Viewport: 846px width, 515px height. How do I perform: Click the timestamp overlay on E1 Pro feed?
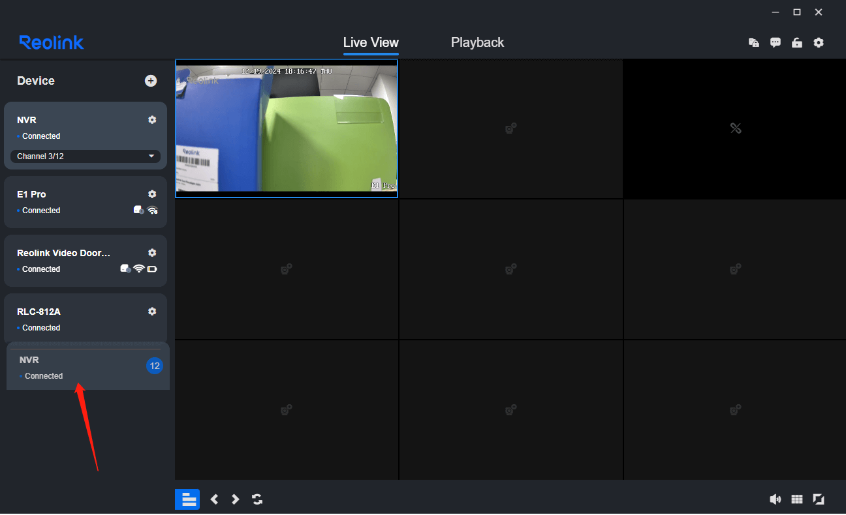coord(287,71)
